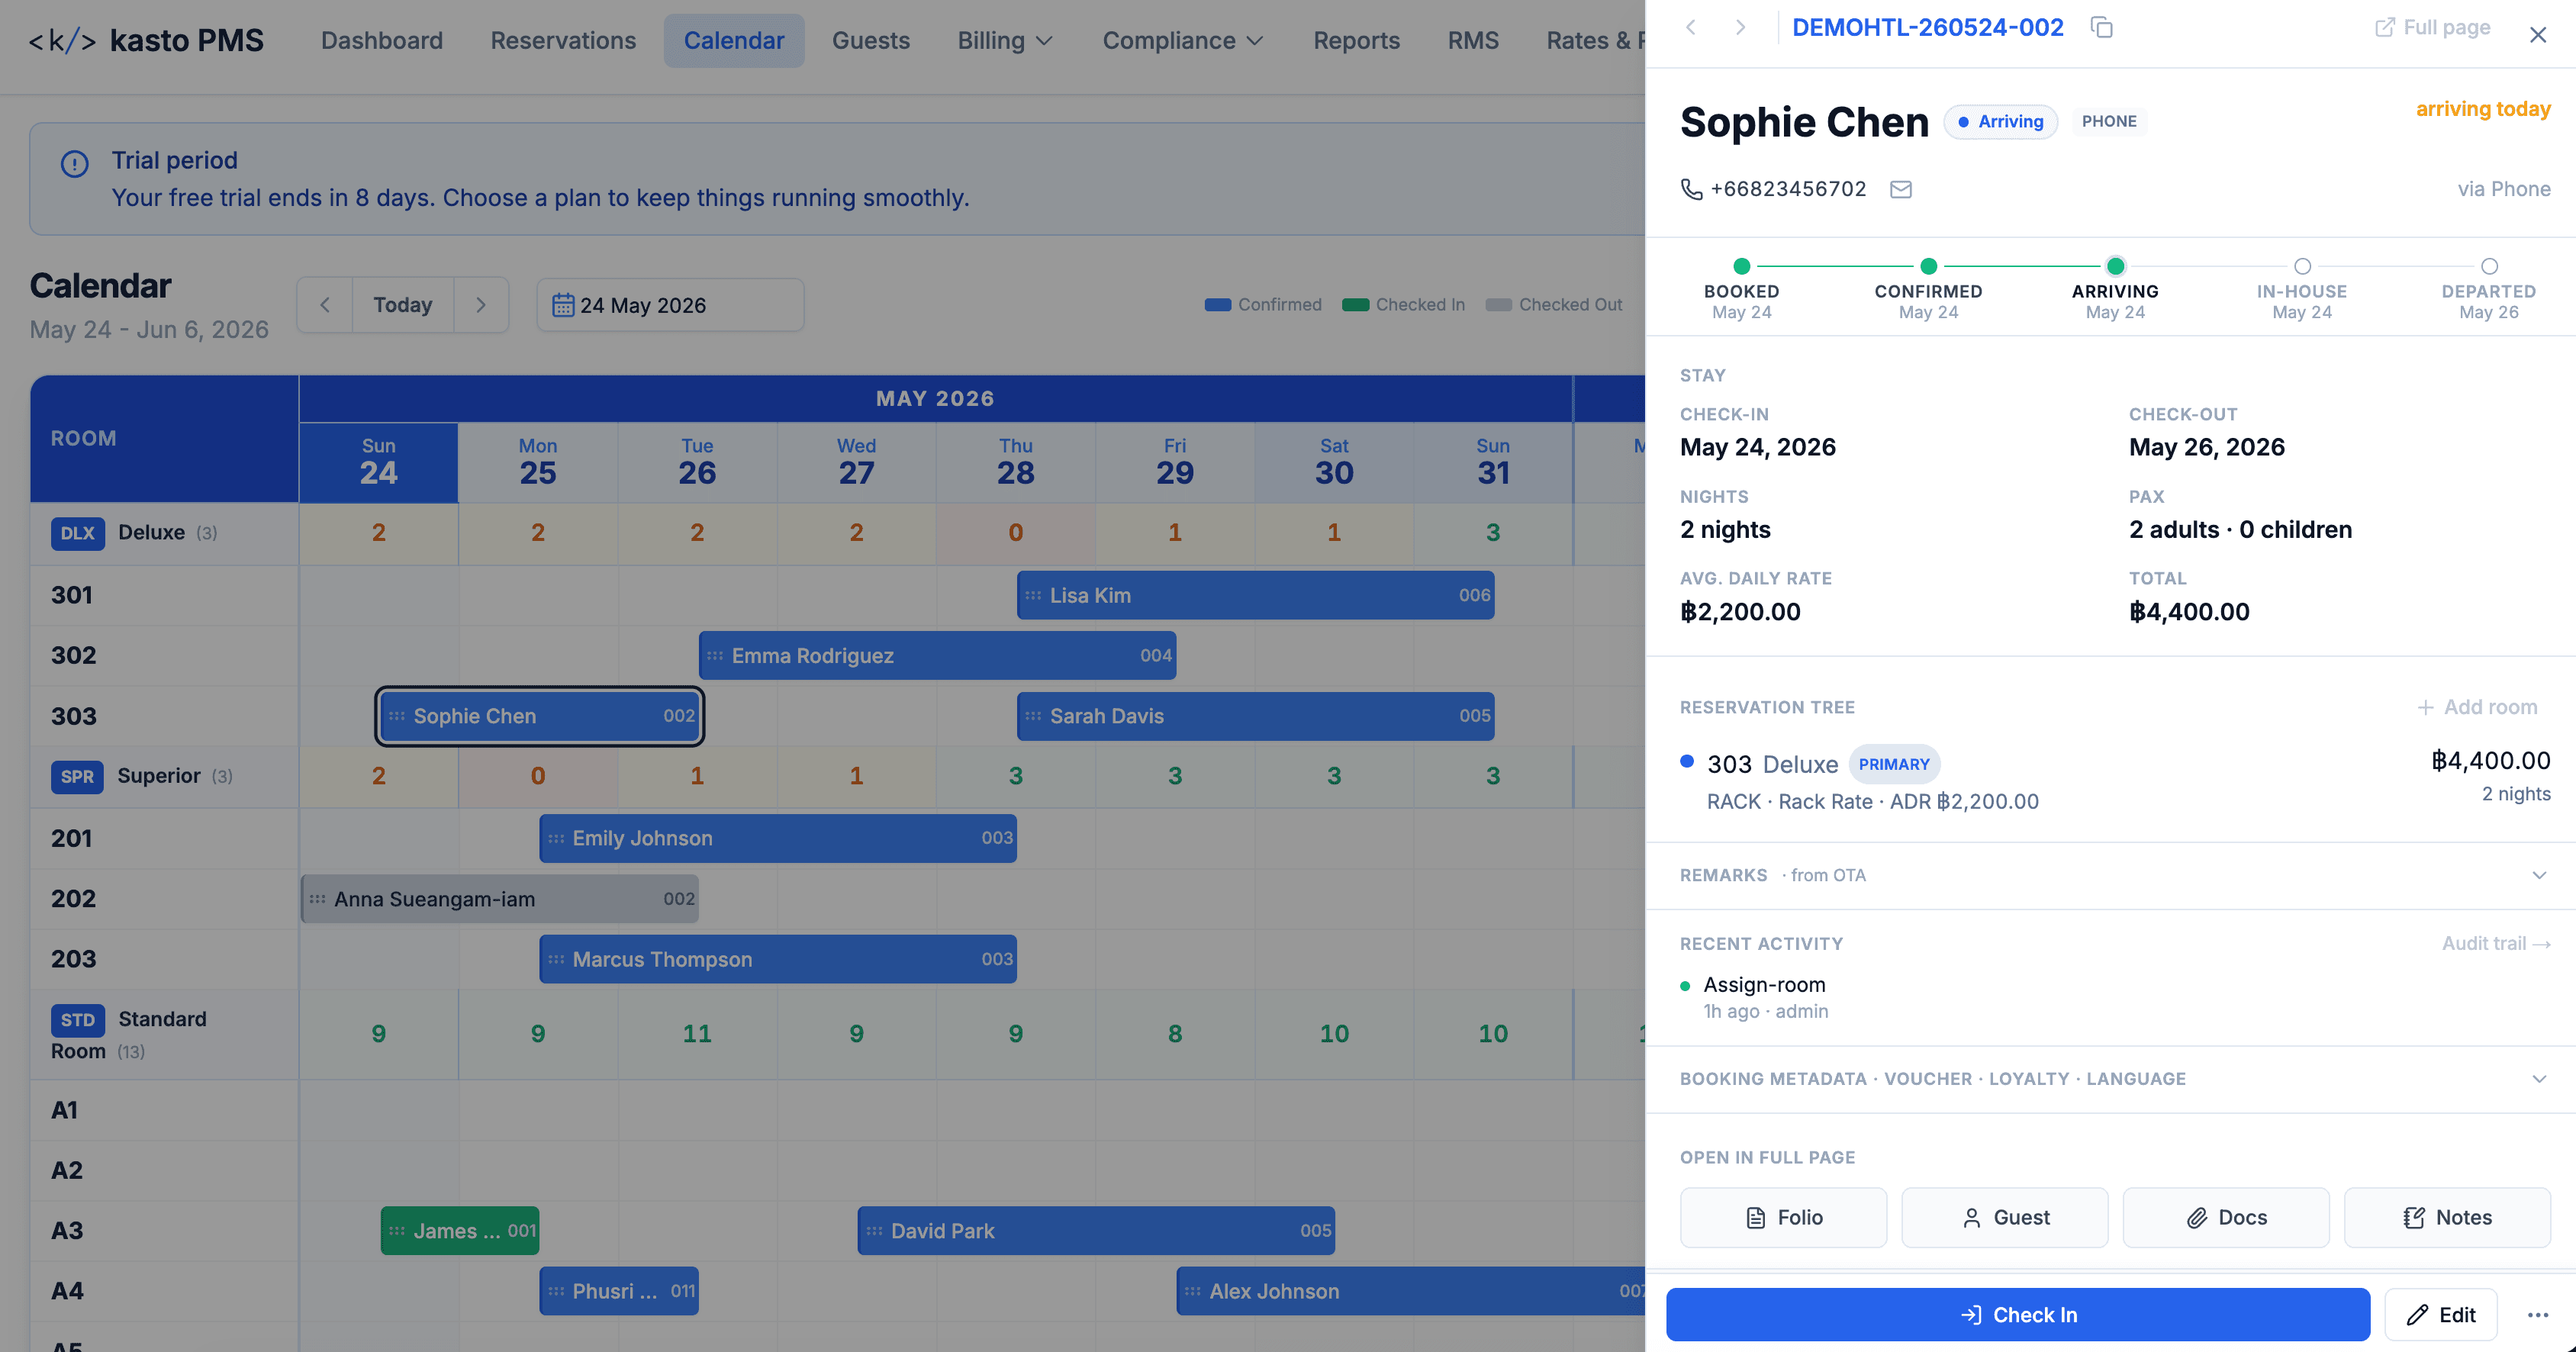Copy the reservation ID DEMOHTL-260524-002
This screenshot has width=2576, height=1352.
click(2101, 28)
